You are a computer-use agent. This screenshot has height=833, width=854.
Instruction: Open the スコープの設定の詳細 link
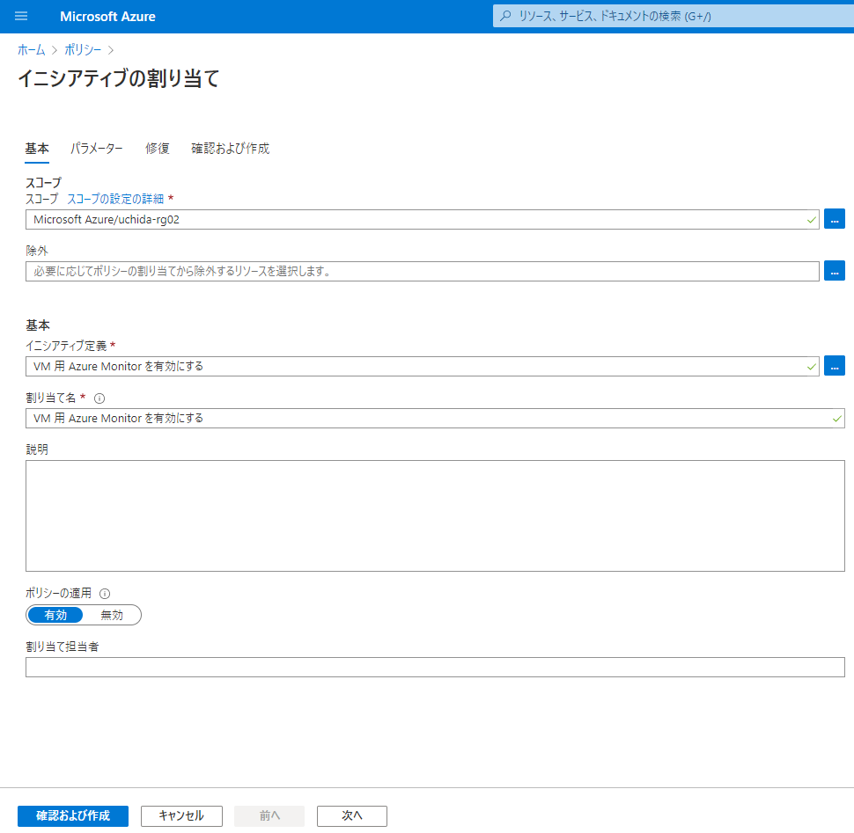[x=115, y=199]
